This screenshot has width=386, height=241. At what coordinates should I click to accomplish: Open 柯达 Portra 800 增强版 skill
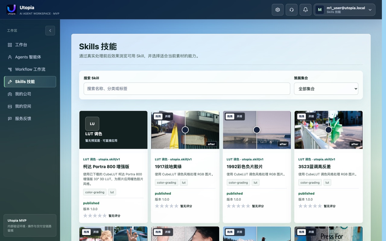[106, 167]
